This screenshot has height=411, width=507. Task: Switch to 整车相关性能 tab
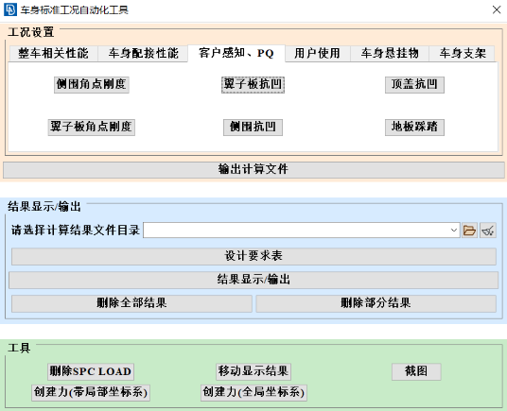53,53
